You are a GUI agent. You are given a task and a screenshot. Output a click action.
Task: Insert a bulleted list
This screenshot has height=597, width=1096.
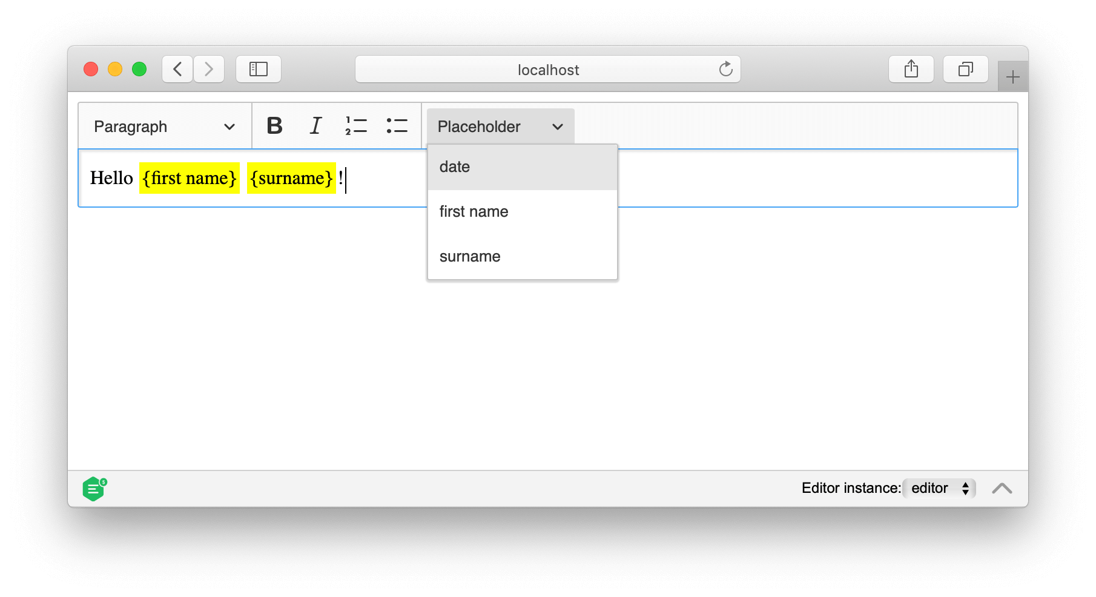pos(397,126)
